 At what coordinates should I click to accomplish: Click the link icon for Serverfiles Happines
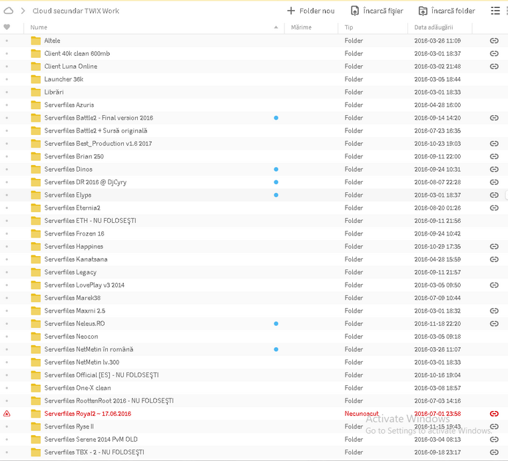point(494,247)
